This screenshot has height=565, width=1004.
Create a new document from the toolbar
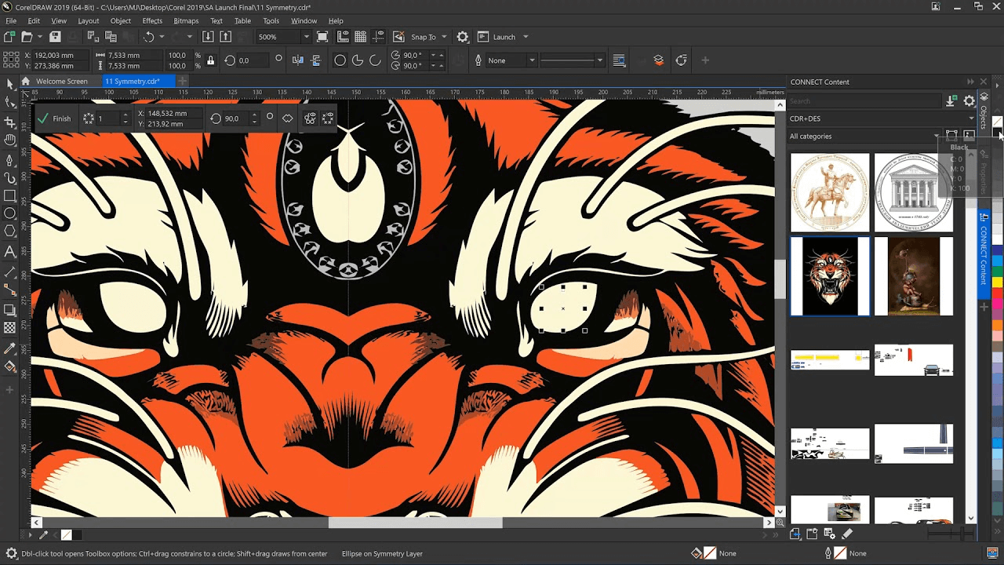click(x=9, y=37)
